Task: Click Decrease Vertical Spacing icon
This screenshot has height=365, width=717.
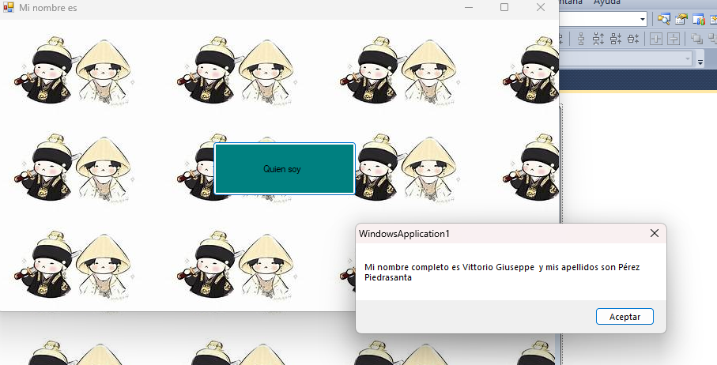Action: (x=616, y=39)
